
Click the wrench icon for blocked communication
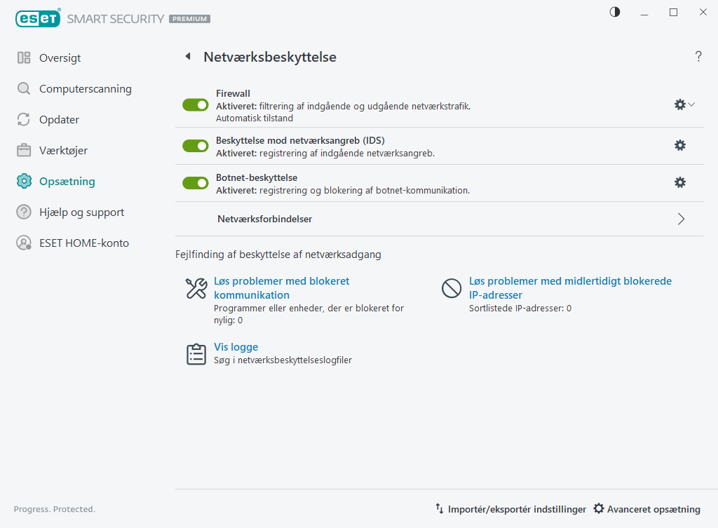(x=196, y=288)
